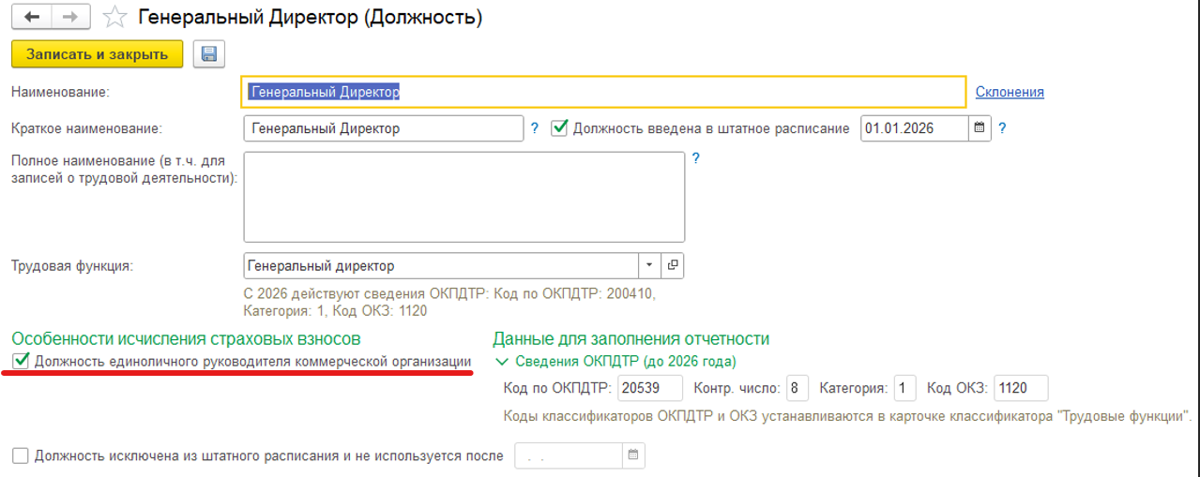Screen dimensions: 1200x477
Task: Check Должность исключена из штатного расписания
Action: pos(22,456)
